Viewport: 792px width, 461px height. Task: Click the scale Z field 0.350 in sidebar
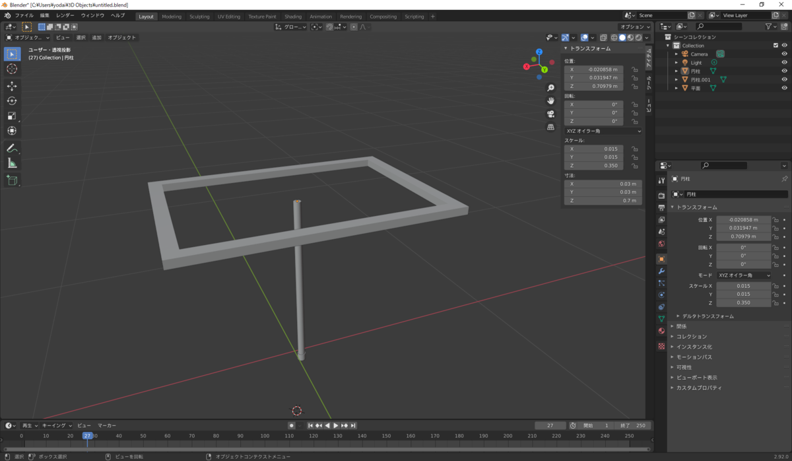tap(594, 166)
